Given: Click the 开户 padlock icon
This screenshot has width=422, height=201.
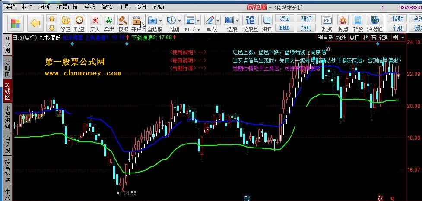Looking at the screenshot, I should (x=136, y=20).
